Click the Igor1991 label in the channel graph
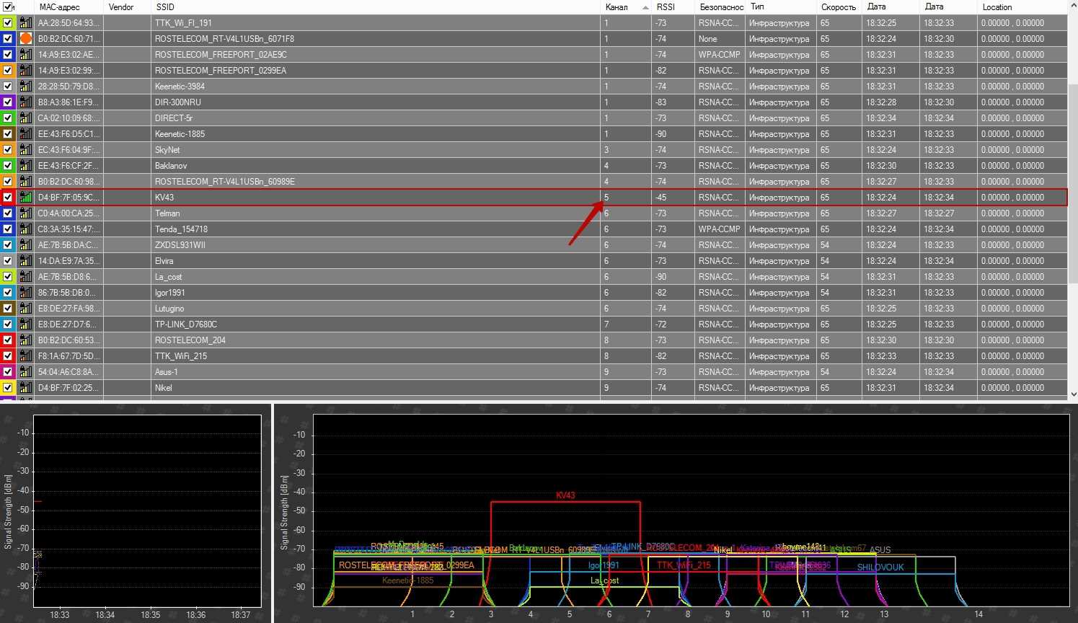Viewport: 1078px width, 623px height. (x=604, y=565)
